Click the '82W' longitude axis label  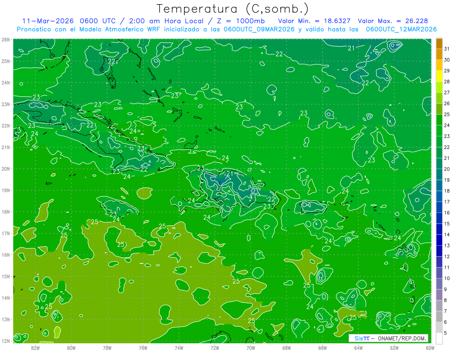pyautogui.click(x=35, y=348)
